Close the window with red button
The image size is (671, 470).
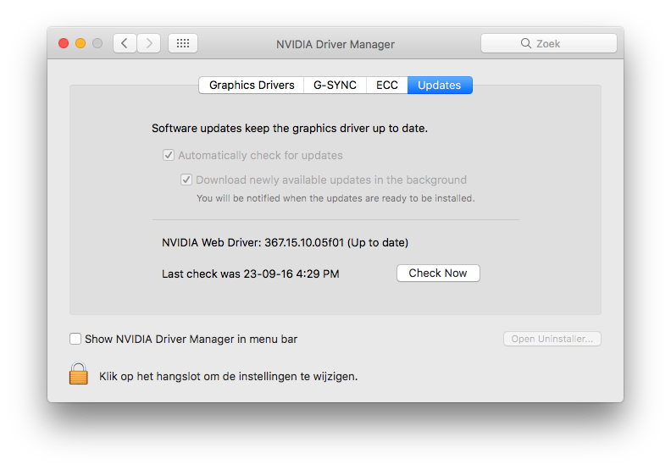pos(64,43)
